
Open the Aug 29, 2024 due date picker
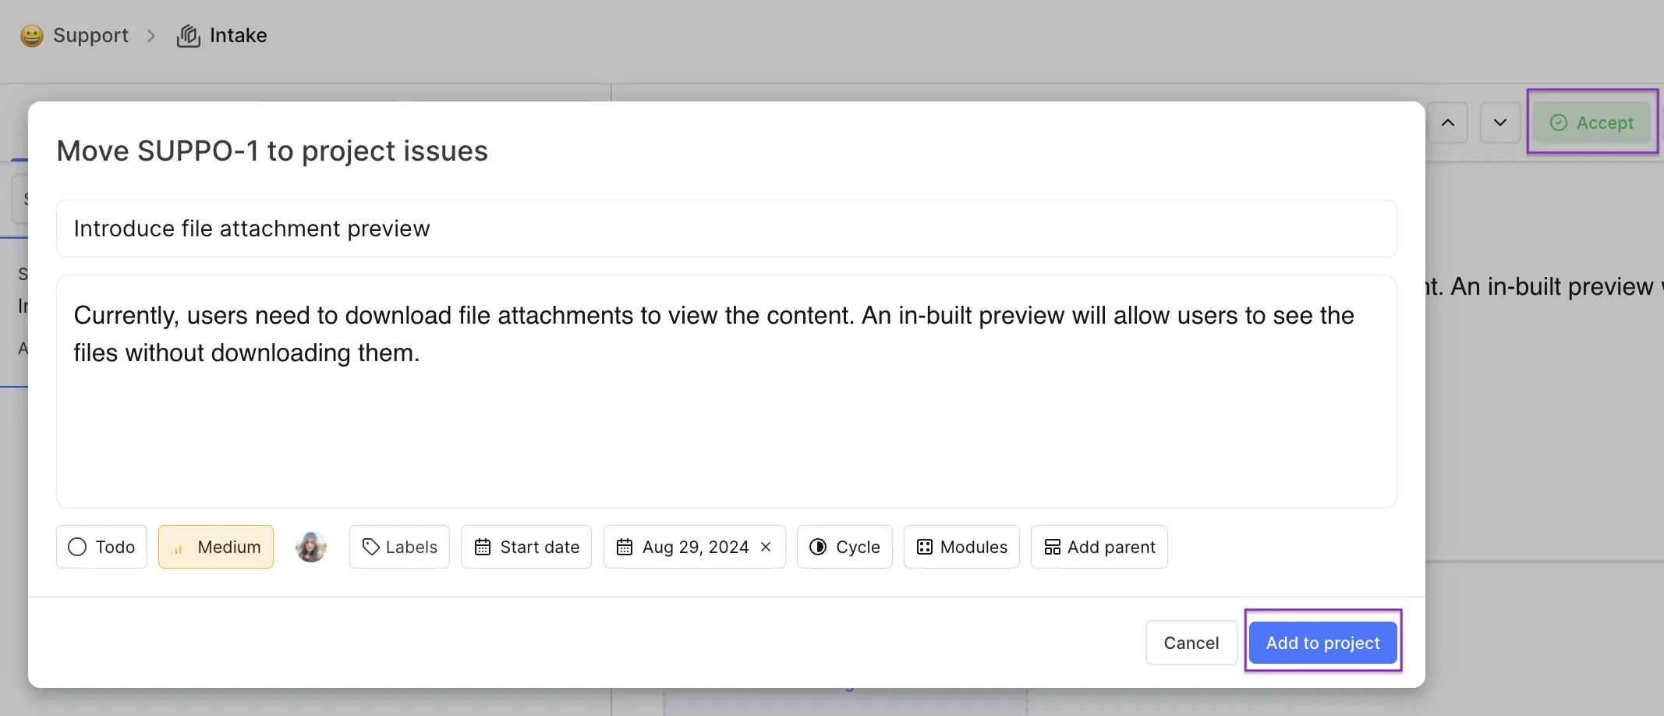684,547
